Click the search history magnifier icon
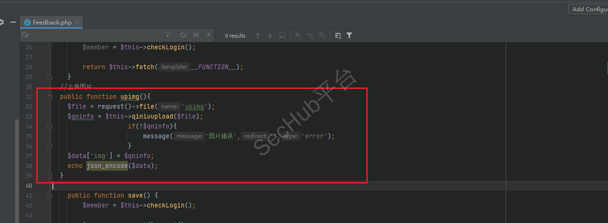This screenshot has height=223, width=608. coord(25,35)
